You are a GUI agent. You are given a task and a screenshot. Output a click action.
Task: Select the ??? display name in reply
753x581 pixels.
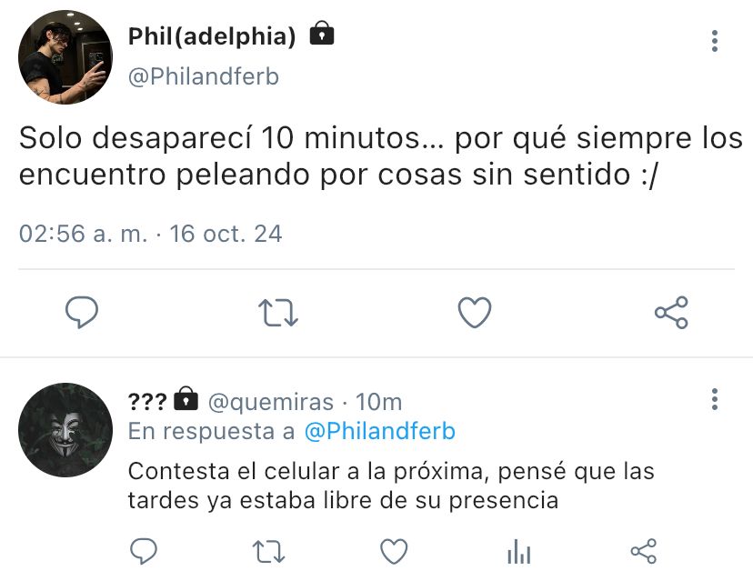pos(147,401)
